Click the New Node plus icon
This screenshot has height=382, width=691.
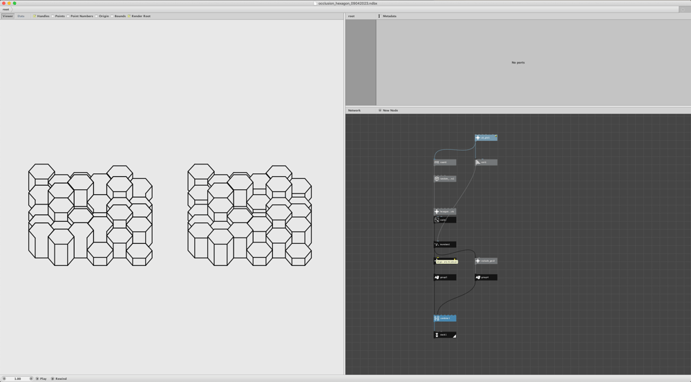[380, 110]
